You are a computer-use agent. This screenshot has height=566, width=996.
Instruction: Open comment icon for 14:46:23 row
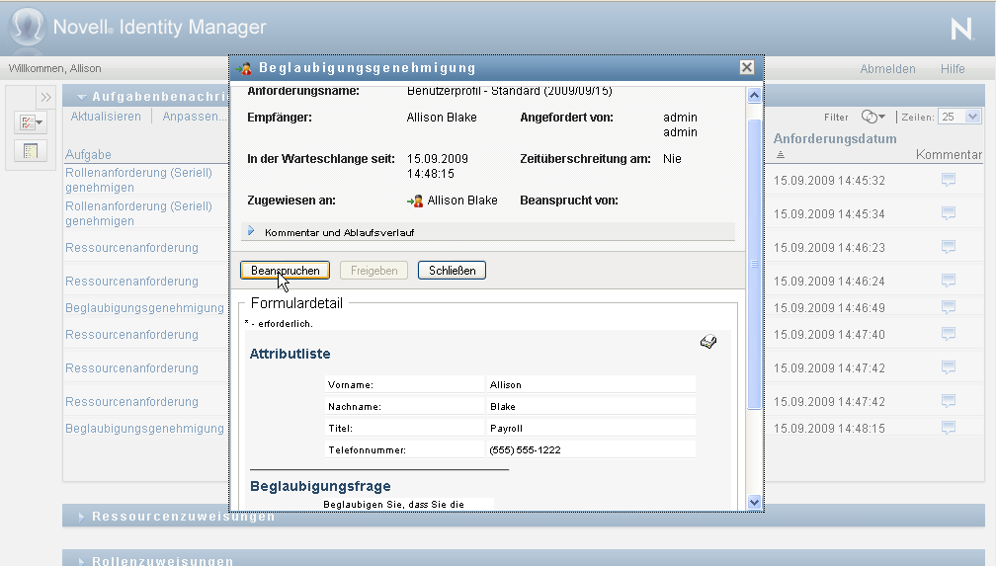[949, 247]
